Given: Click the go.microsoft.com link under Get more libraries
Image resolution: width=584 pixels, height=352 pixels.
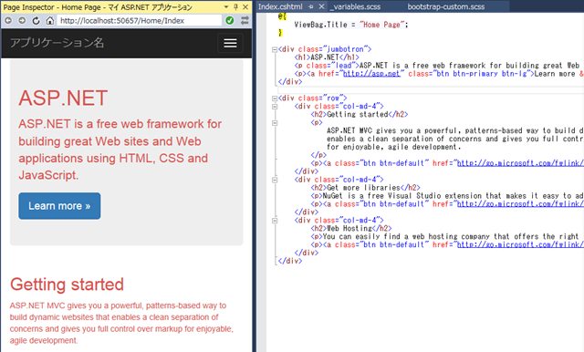Looking at the screenshot, I should (x=520, y=204).
